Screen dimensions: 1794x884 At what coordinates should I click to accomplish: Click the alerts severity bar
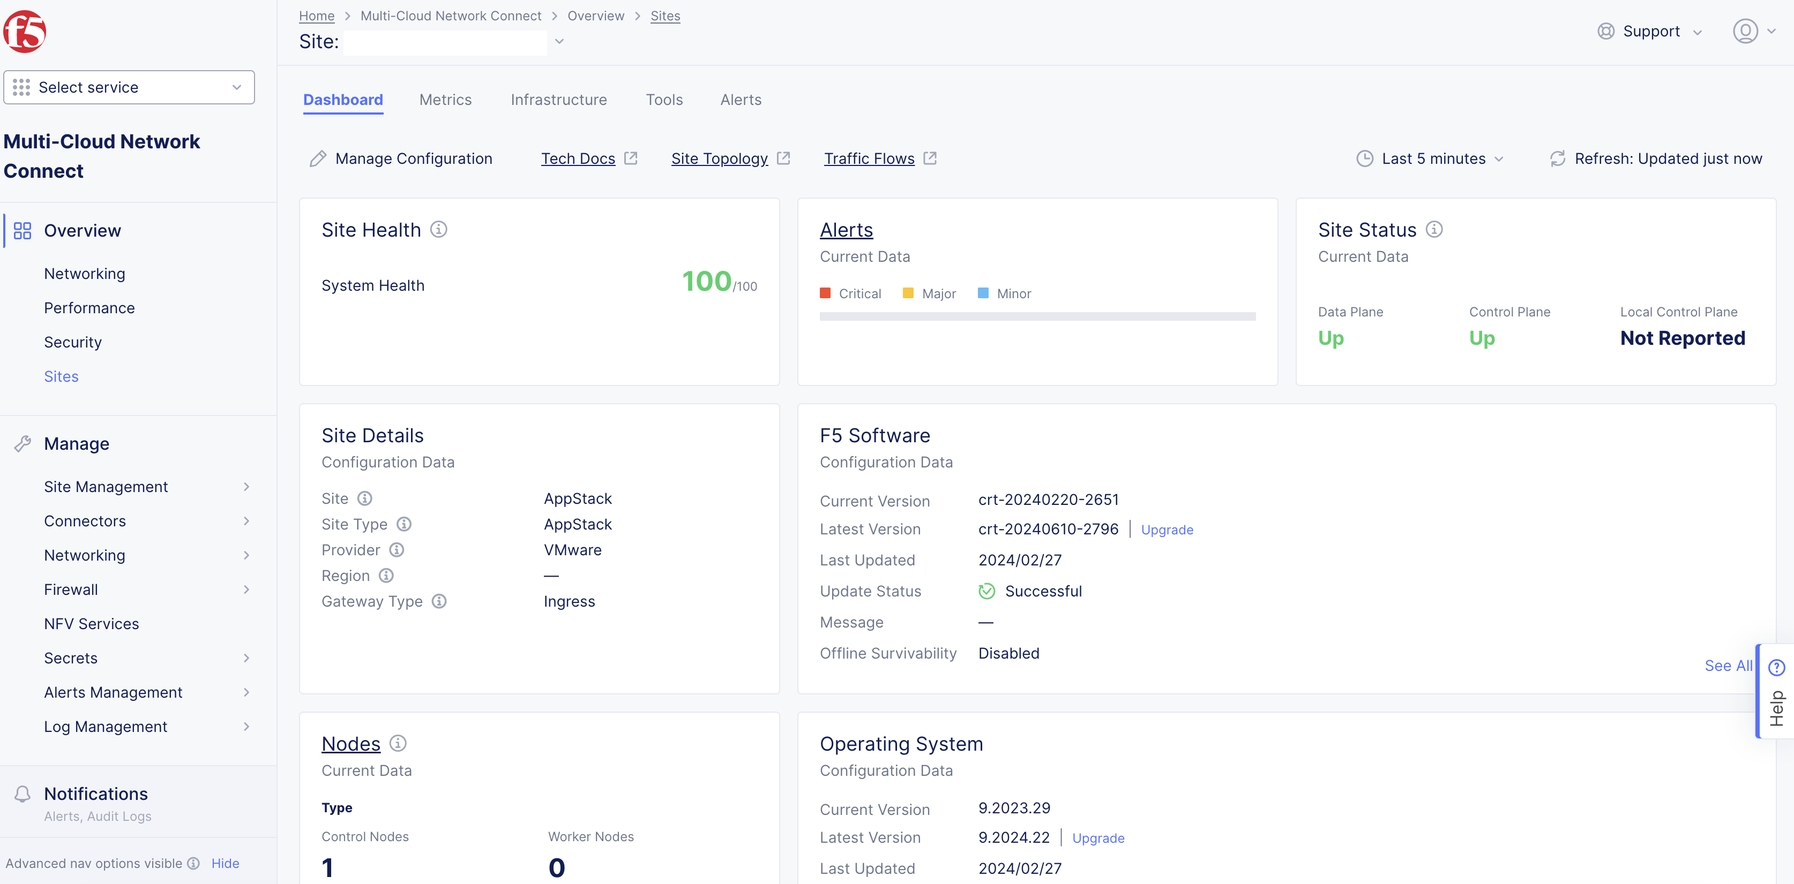click(1038, 316)
